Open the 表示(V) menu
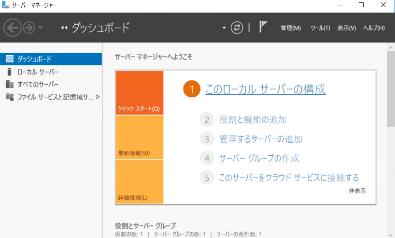This screenshot has height=238, width=395. (347, 28)
